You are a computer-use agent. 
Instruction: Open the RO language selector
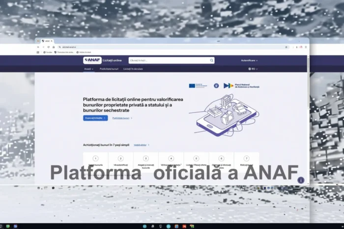[253, 69]
